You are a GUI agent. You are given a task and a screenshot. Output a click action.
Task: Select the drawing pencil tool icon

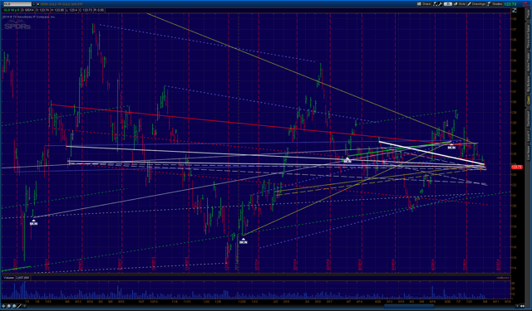click(x=19, y=306)
